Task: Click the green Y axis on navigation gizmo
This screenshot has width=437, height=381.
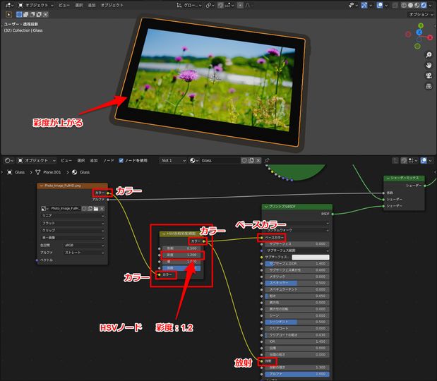Action: pyautogui.click(x=421, y=25)
